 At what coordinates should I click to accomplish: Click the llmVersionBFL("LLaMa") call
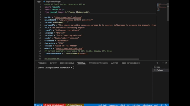76,54
